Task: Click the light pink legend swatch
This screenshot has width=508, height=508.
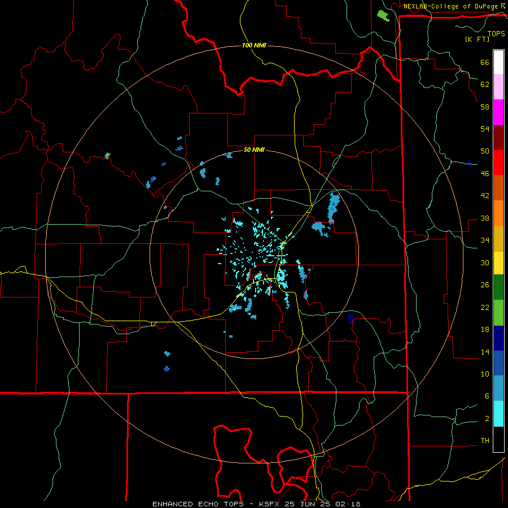Action: [x=498, y=87]
